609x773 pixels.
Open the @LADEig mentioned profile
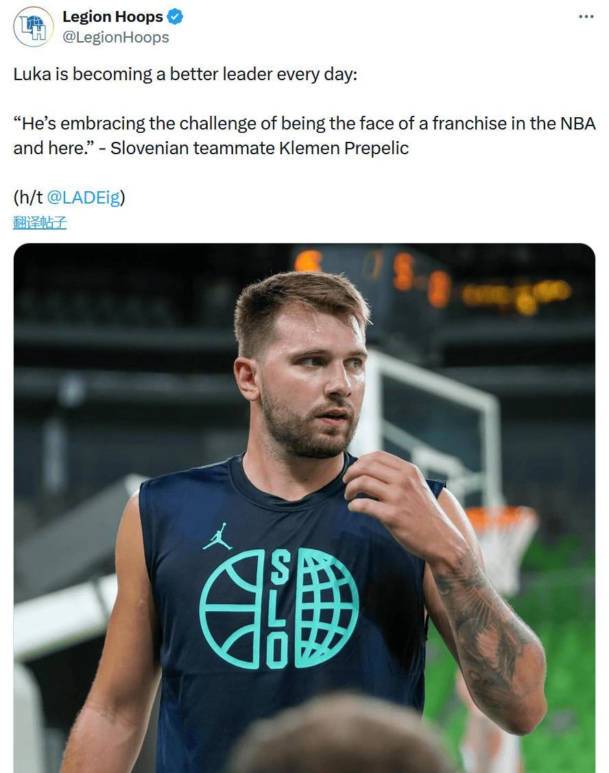84,197
